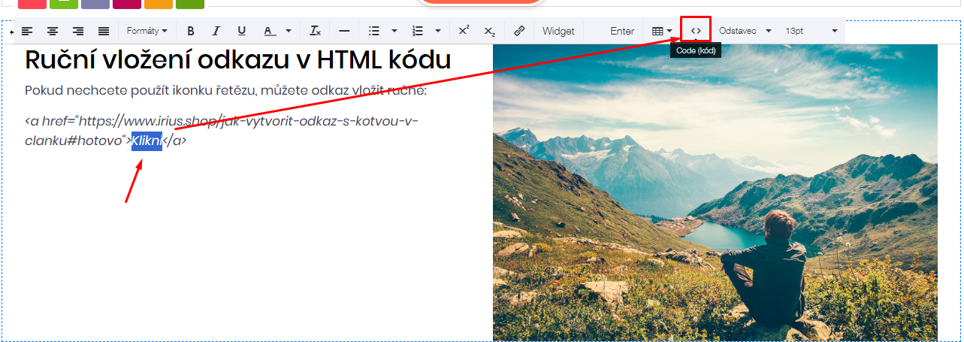Click the highlighted word Klikni
This screenshot has height=342, width=964.
click(147, 141)
